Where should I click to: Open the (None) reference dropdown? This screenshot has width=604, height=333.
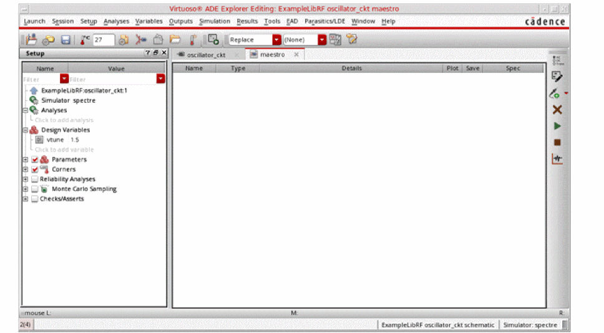(321, 40)
